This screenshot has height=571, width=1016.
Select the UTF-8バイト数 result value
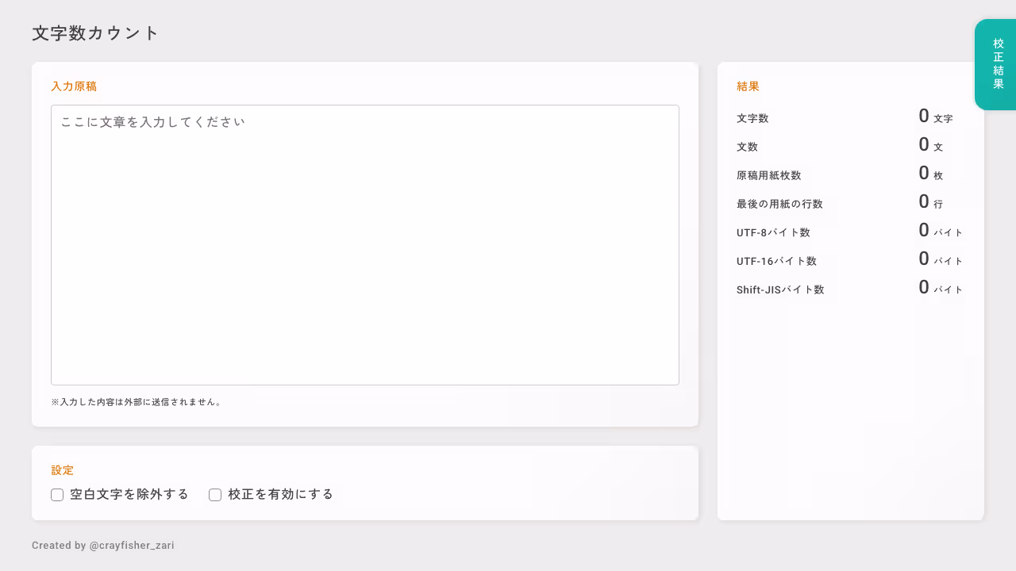click(923, 230)
